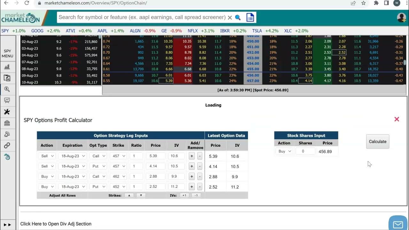
Task: Open the bar chart icon in sidebar
Action: point(7,67)
